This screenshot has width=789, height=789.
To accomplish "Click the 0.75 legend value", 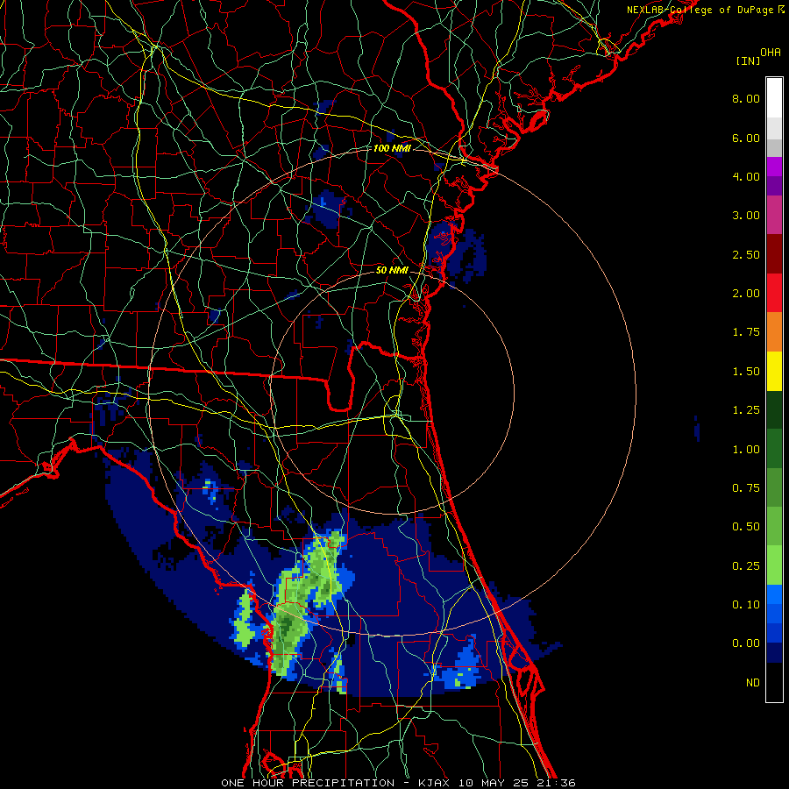I will point(746,488).
